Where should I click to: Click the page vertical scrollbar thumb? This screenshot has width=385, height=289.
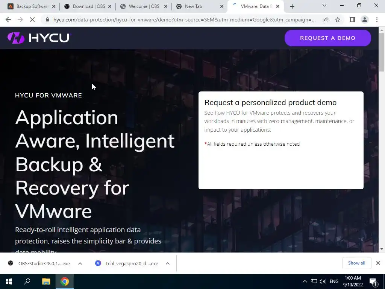(x=382, y=52)
